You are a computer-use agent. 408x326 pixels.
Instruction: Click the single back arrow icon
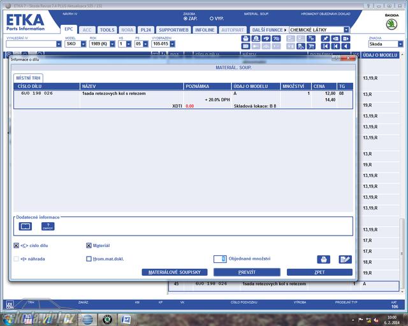pyautogui.click(x=346, y=46)
